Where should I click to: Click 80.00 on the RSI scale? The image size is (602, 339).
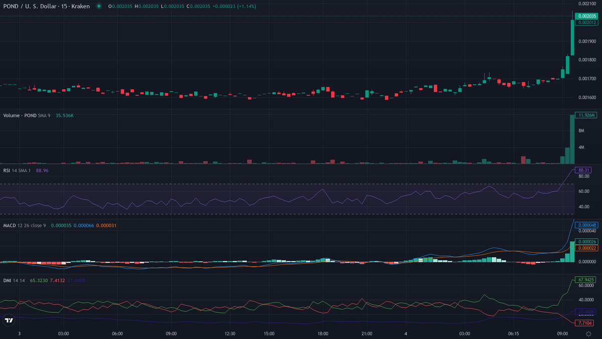click(x=584, y=176)
